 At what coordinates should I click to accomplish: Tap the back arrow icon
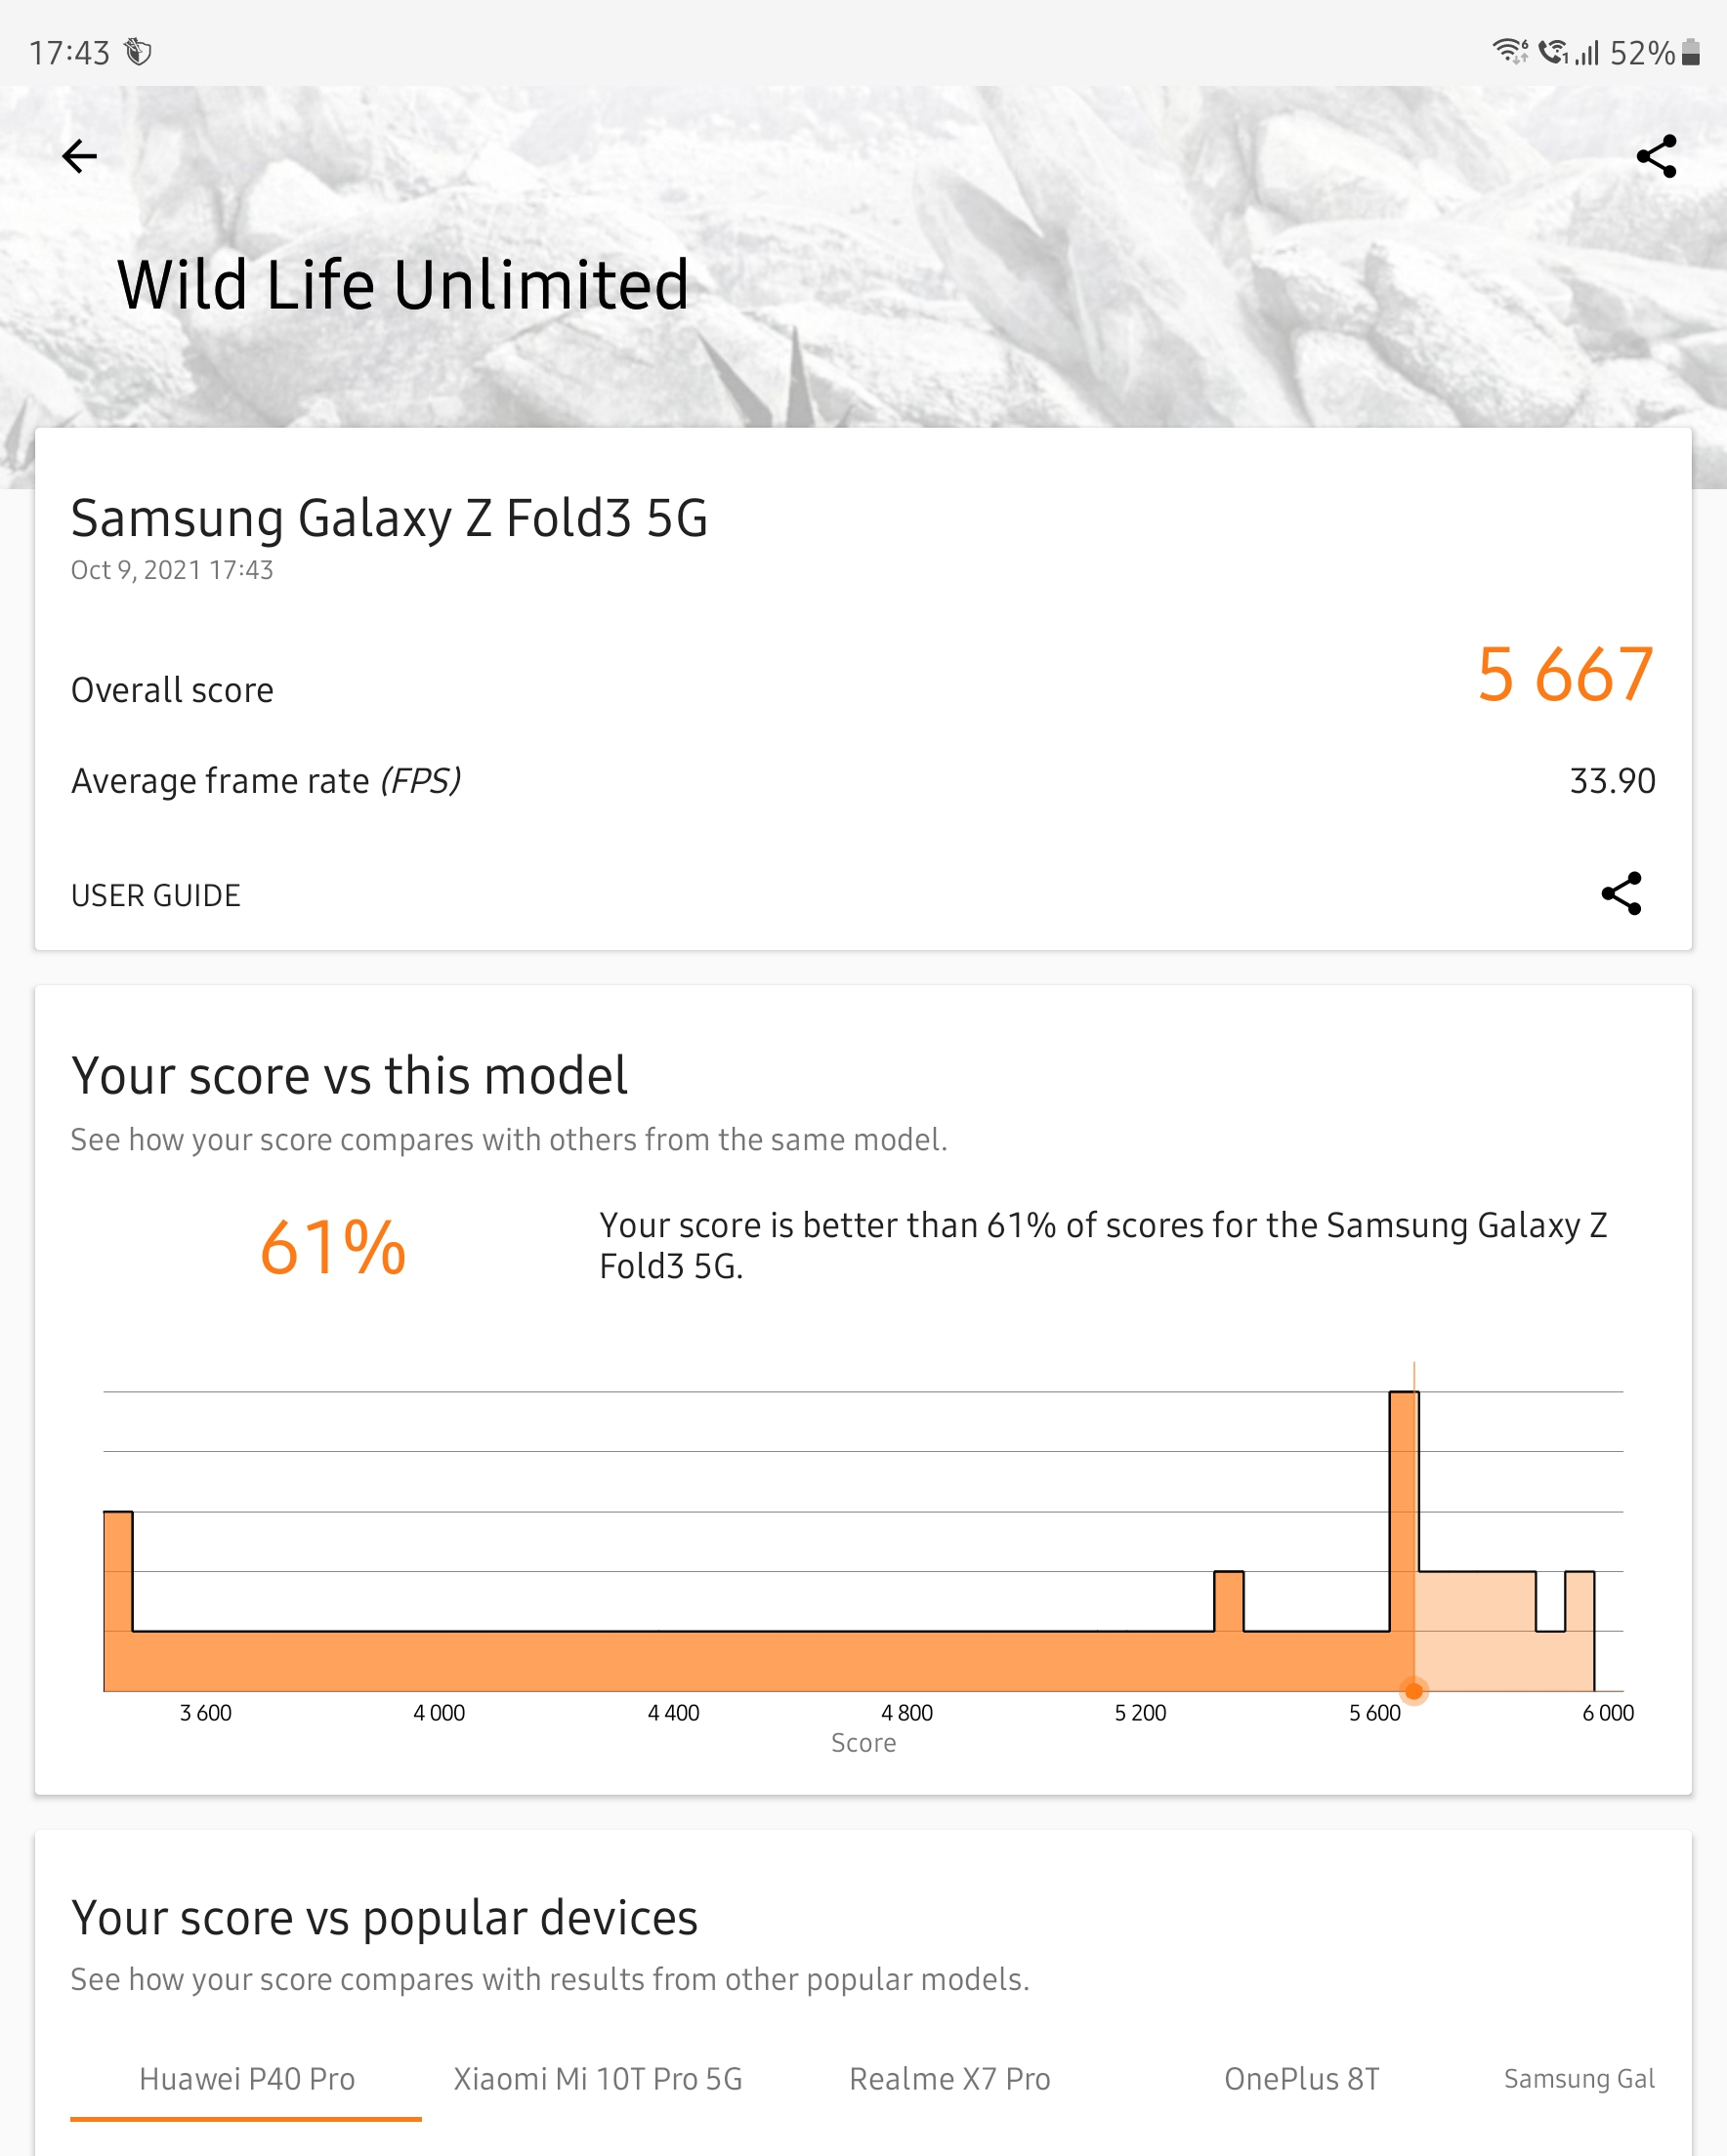[79, 156]
